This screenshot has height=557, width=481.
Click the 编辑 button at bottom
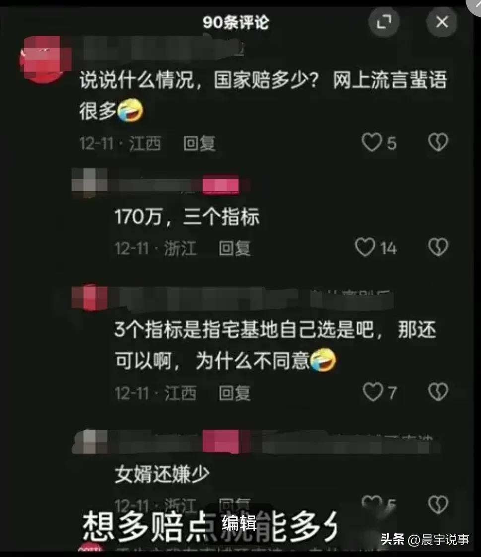(x=239, y=523)
